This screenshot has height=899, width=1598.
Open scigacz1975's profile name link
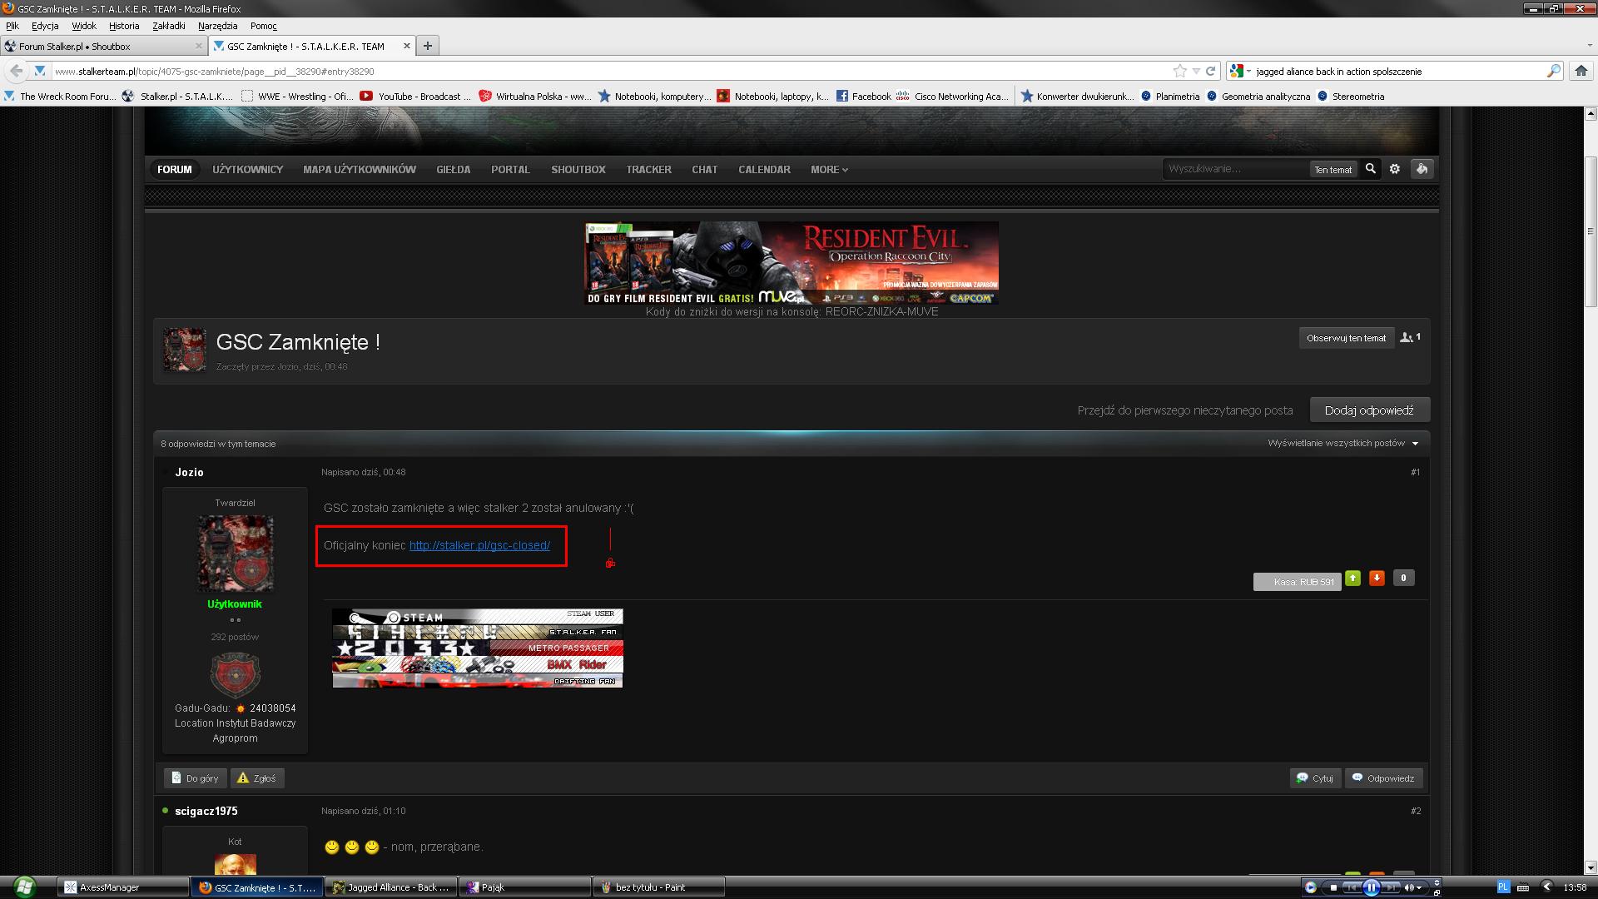coord(206,811)
